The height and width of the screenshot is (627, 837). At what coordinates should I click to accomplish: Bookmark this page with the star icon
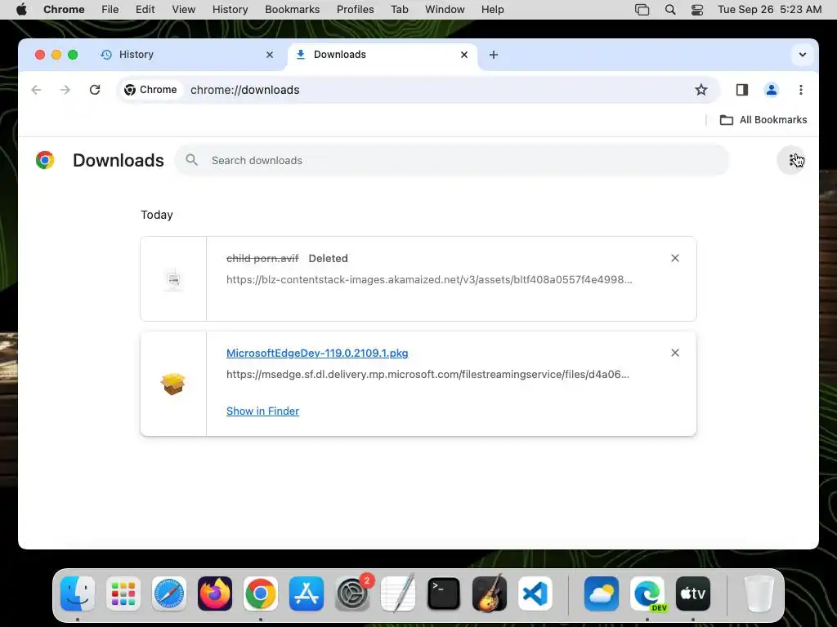(x=700, y=90)
